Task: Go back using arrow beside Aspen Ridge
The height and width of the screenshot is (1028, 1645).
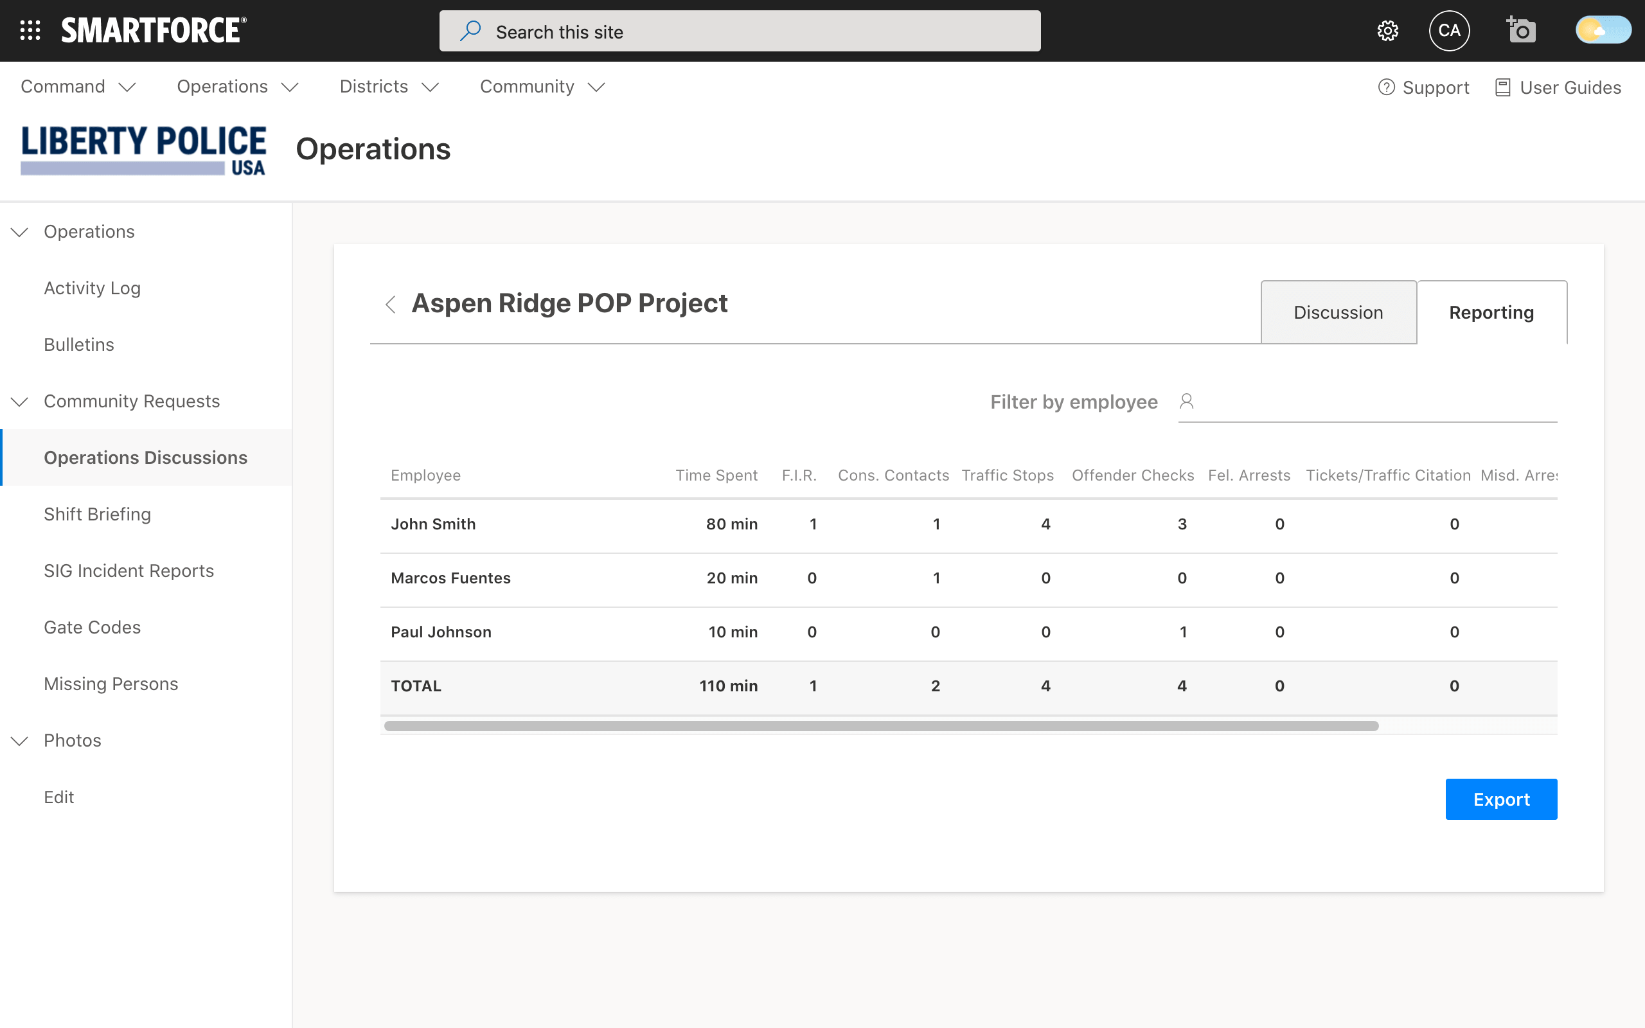Action: coord(390,304)
